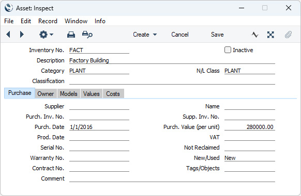Viewport: 301px width, 196px height.
Task: Click the app logo in title bar
Action: pos(9,8)
